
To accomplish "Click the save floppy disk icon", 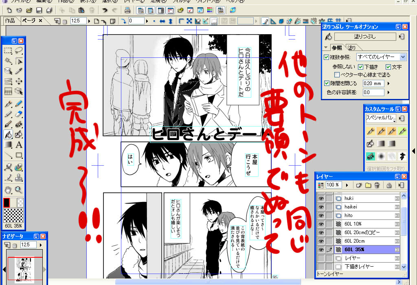I will (39, 10).
